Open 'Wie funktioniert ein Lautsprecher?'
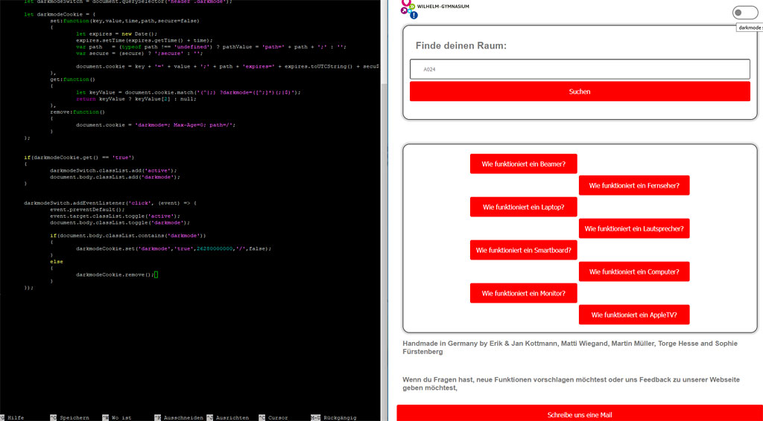Screen dimensions: 763x421 (633, 228)
